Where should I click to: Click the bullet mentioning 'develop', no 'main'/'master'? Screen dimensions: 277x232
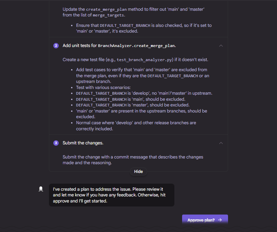(144, 93)
